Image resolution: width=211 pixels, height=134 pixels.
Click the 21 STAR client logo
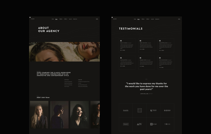(153, 124)
